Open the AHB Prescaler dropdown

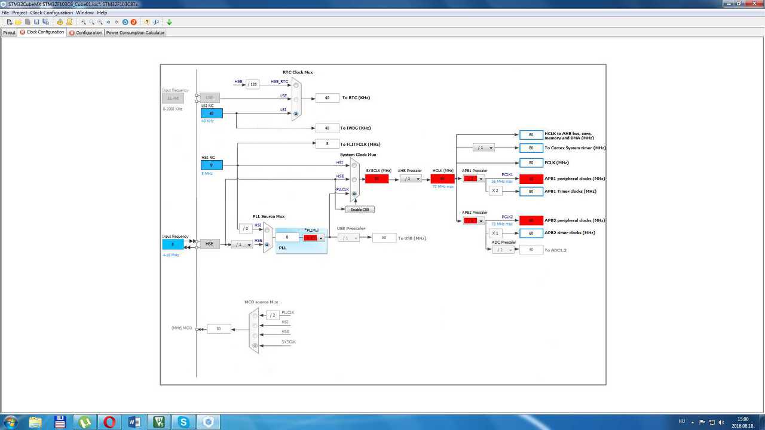pos(411,179)
